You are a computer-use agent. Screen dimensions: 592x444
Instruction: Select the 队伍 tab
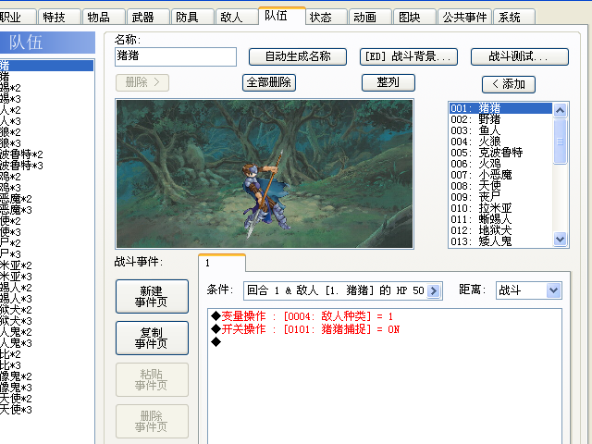coord(281,16)
